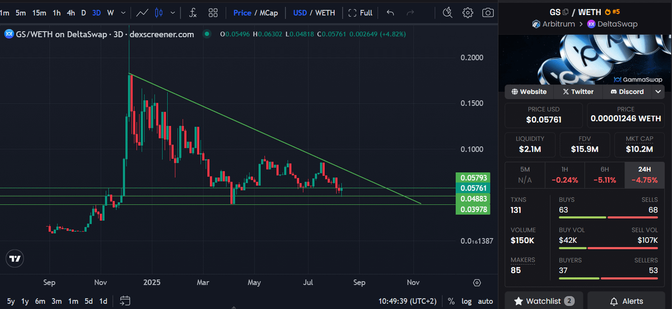This screenshot has width=672, height=309.
Task: Click the fire rank #5 badge
Action: click(612, 12)
